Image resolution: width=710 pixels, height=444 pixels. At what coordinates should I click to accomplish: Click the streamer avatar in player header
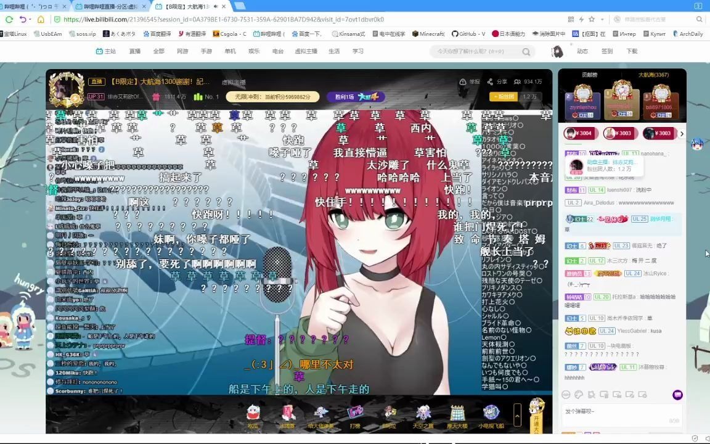point(66,89)
